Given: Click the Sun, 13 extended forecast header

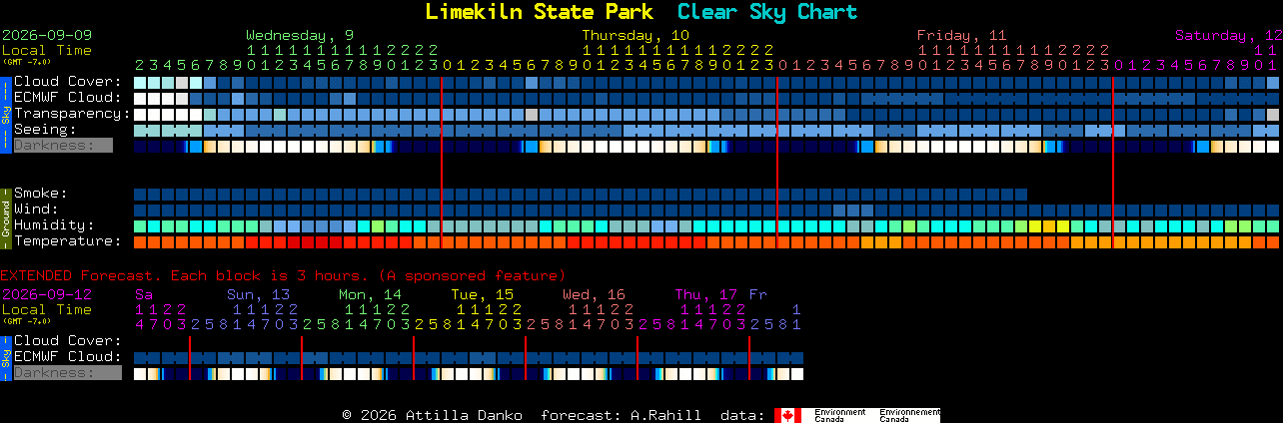Looking at the screenshot, I should pyautogui.click(x=258, y=294).
